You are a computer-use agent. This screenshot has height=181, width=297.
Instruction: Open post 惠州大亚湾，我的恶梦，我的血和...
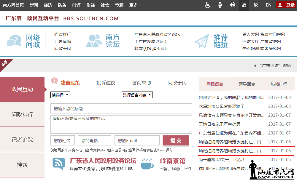pyautogui.click(x=231, y=97)
